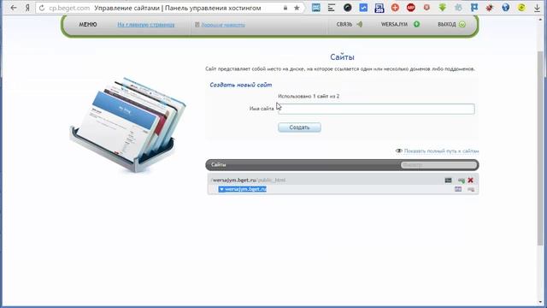Open the WERSAJYM account menu

[394, 25]
